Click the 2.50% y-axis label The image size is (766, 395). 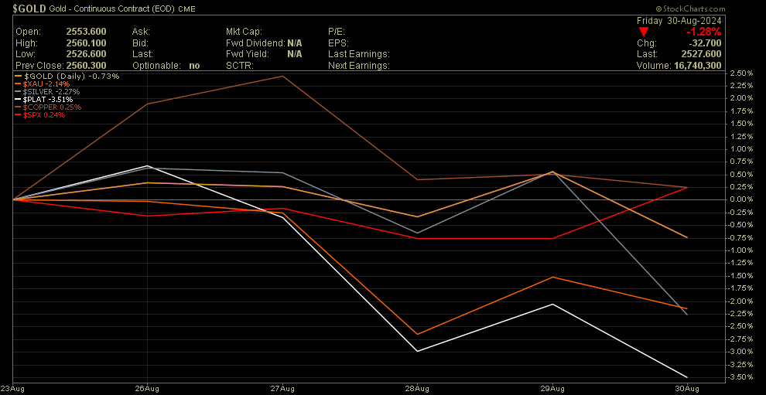742,73
